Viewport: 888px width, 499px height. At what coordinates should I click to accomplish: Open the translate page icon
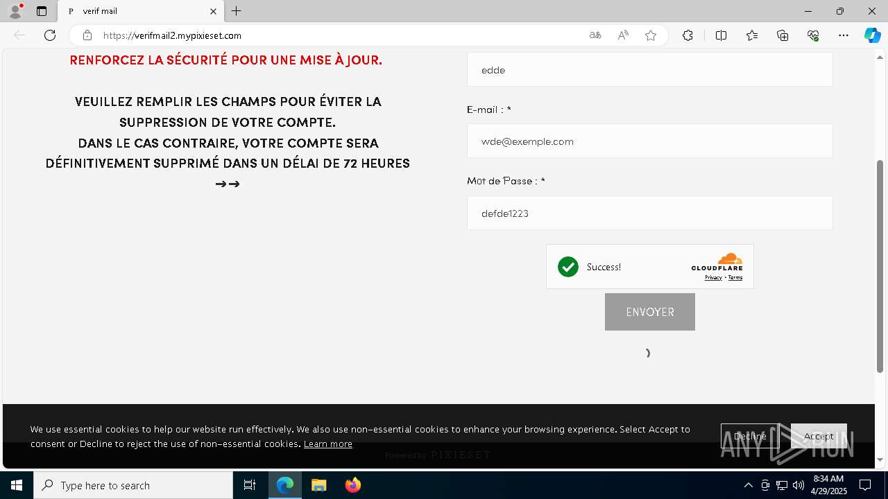(x=595, y=35)
